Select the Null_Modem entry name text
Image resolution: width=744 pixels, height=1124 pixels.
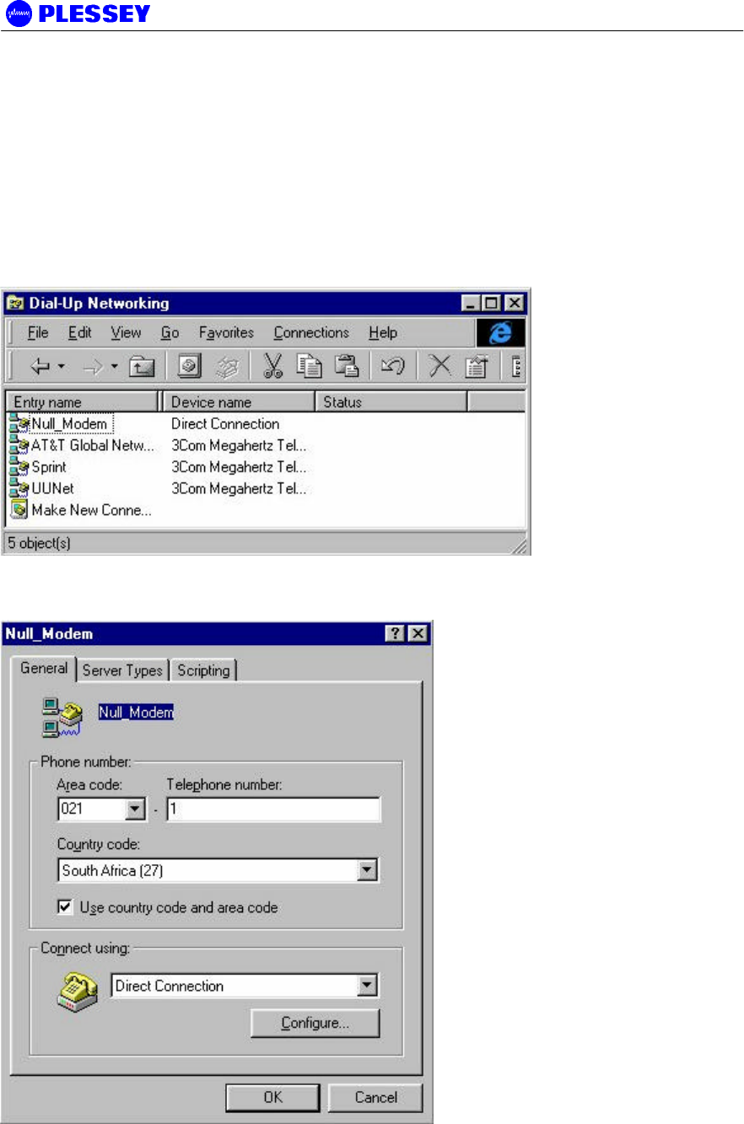[x=69, y=423]
